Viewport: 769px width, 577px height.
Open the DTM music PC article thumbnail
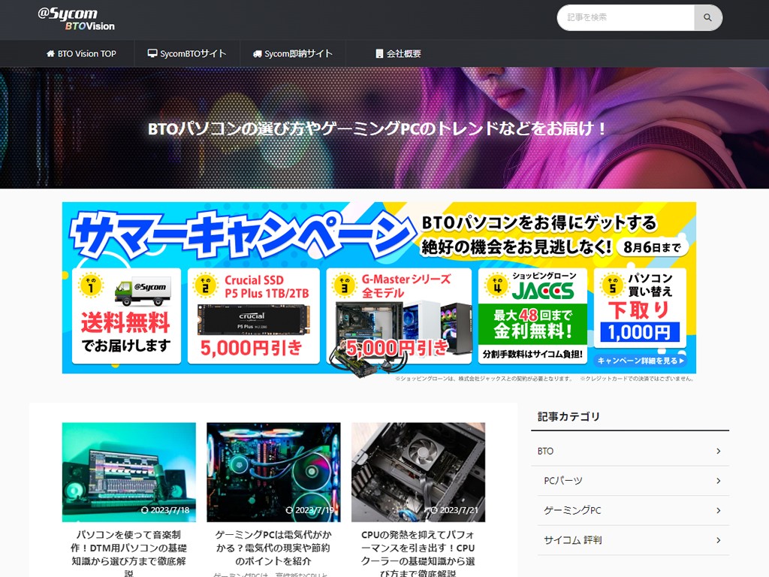coord(129,472)
